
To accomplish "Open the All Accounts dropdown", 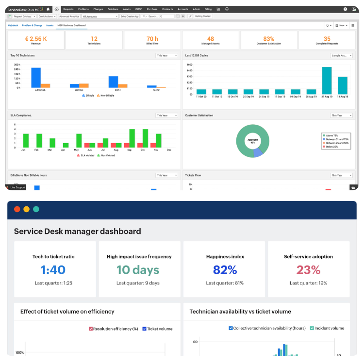I will pos(100,16).
